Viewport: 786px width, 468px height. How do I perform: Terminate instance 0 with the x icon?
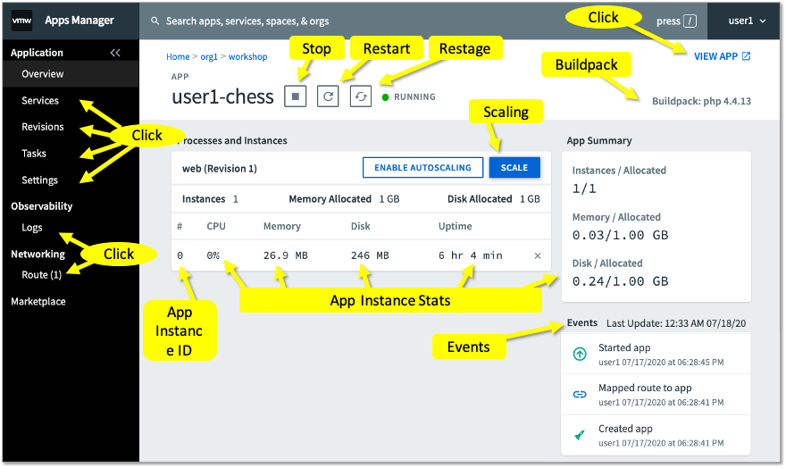(538, 255)
